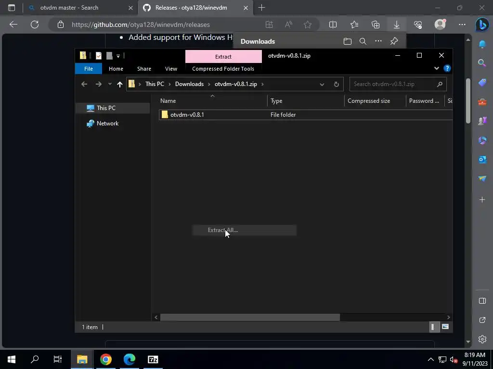The width and height of the screenshot is (493, 369).
Task: Sort by Type column header
Action: pyautogui.click(x=306, y=101)
